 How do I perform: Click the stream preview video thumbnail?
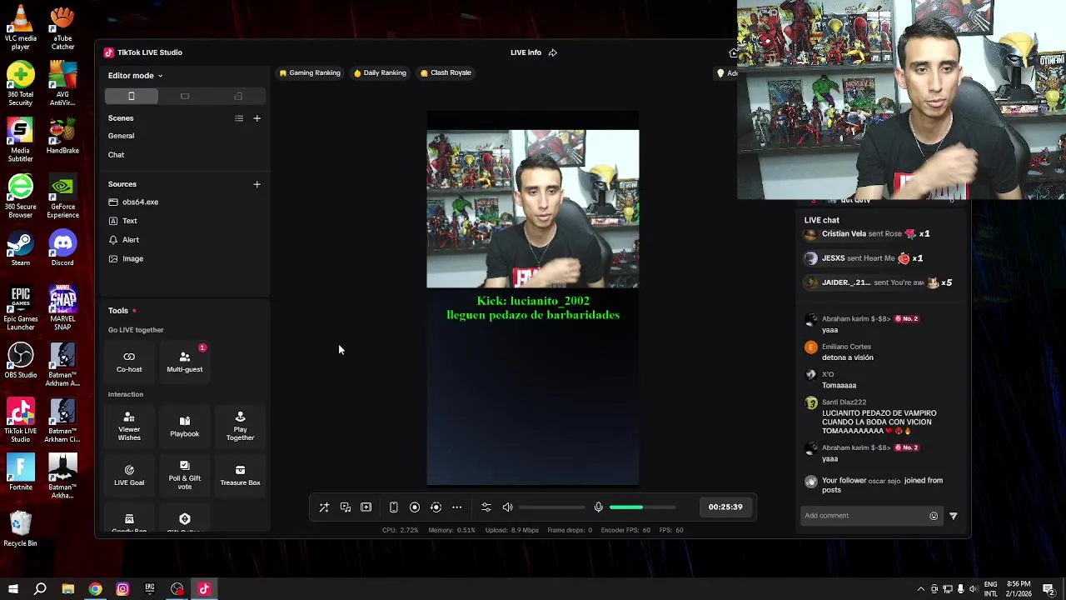coord(533,208)
